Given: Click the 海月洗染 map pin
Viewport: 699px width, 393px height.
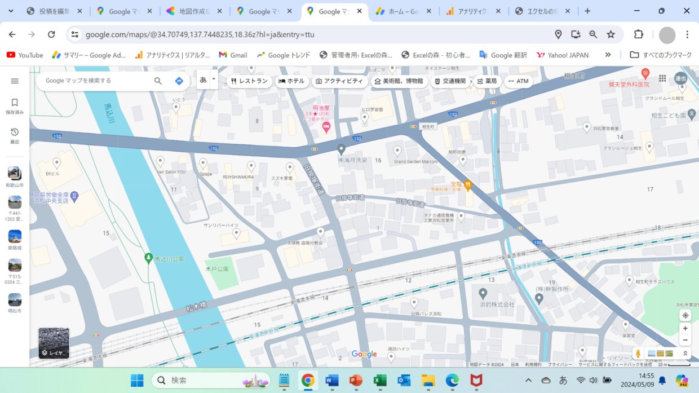Looking at the screenshot, I should pyautogui.click(x=341, y=149).
